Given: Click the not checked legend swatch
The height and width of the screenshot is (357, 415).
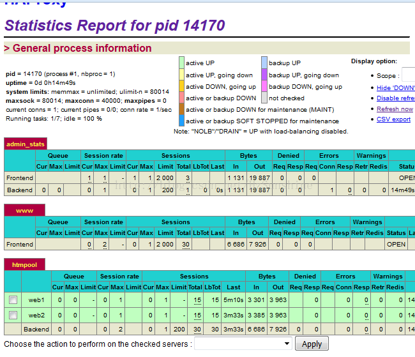Looking at the screenshot, I should pyautogui.click(x=264, y=98).
